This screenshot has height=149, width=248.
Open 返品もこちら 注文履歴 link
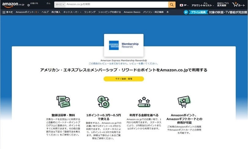coord(223,4)
